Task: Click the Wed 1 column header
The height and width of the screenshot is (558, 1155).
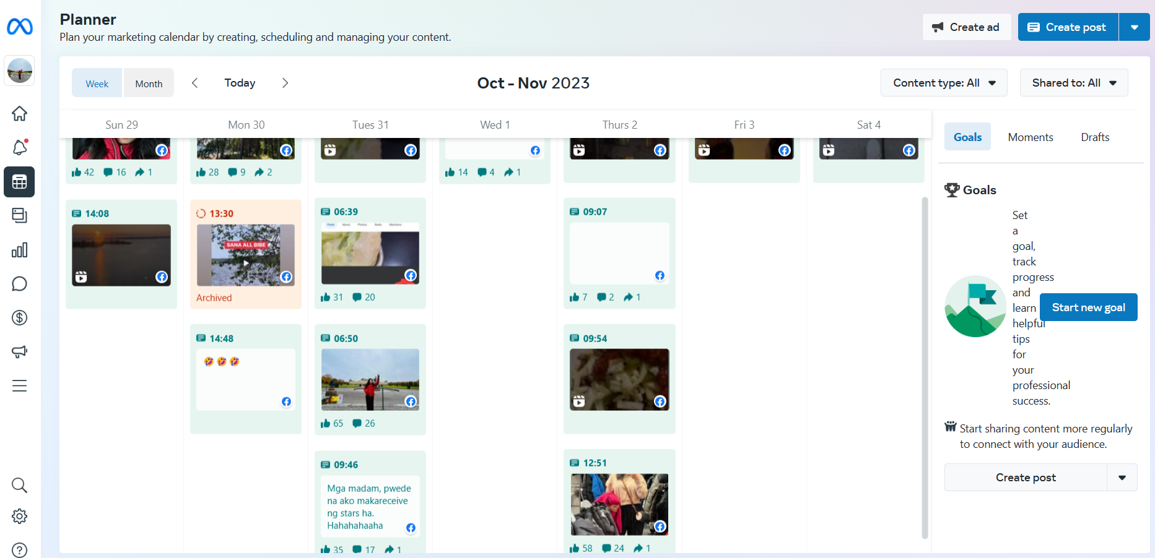Action: pos(495,125)
